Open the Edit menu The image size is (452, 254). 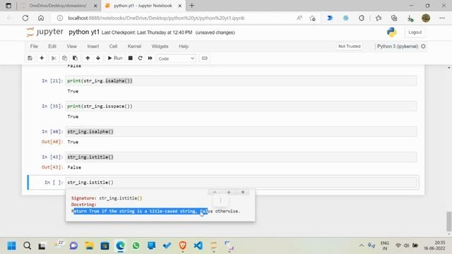pyautogui.click(x=52, y=47)
